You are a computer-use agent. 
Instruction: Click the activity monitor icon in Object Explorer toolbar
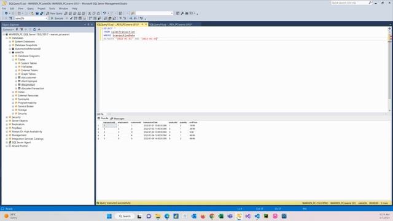(39, 29)
